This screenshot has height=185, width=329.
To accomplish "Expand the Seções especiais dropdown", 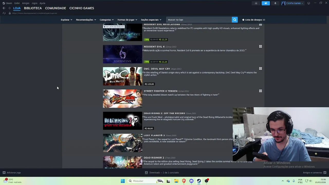I will [151, 20].
